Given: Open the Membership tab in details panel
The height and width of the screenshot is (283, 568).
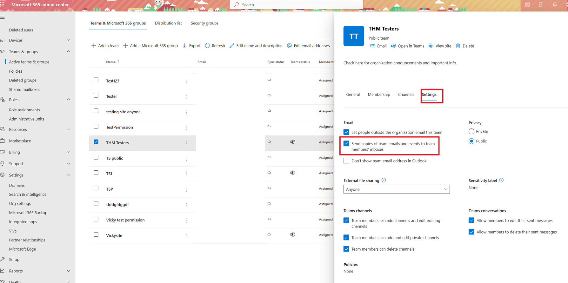Looking at the screenshot, I should click(379, 95).
